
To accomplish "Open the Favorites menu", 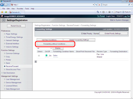I will 20,9.
